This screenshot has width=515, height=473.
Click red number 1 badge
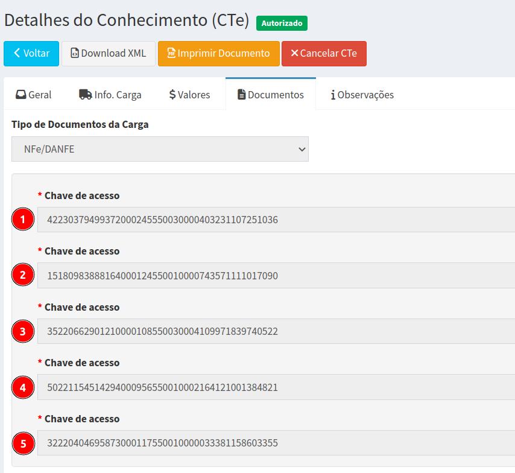click(23, 220)
